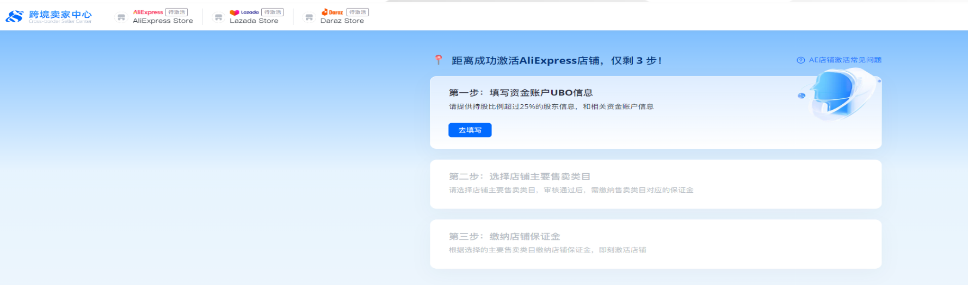Click the question mark help icon

pyautogui.click(x=800, y=60)
